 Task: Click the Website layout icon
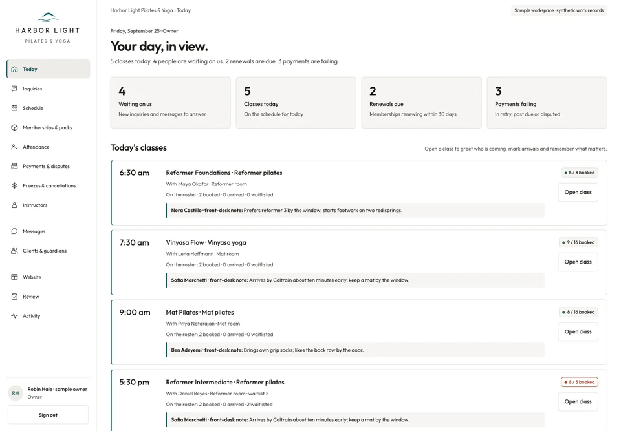[x=15, y=277]
